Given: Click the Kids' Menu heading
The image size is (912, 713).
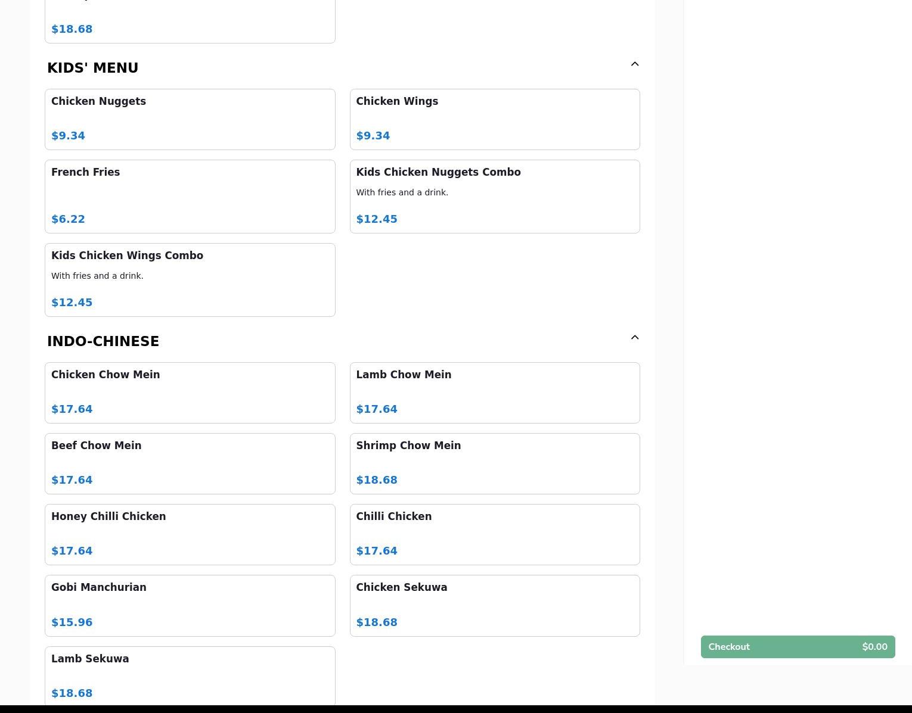Looking at the screenshot, I should point(93,68).
